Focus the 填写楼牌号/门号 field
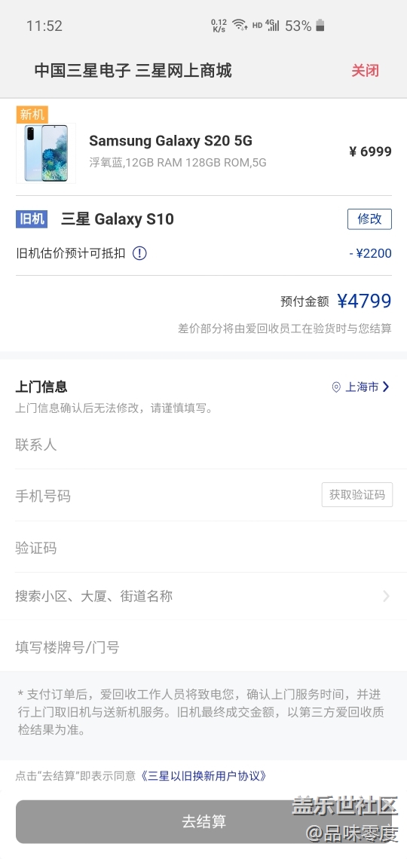This screenshot has width=407, height=859. coord(203,647)
